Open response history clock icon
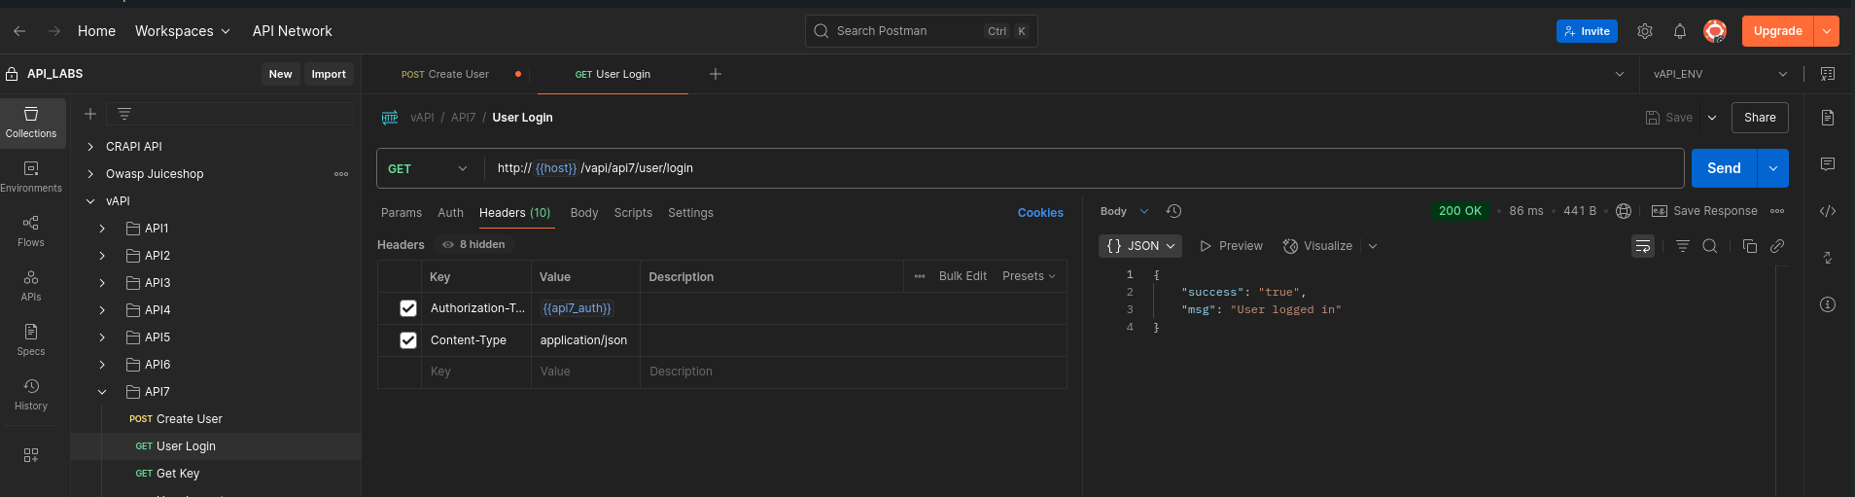 coord(1173,211)
